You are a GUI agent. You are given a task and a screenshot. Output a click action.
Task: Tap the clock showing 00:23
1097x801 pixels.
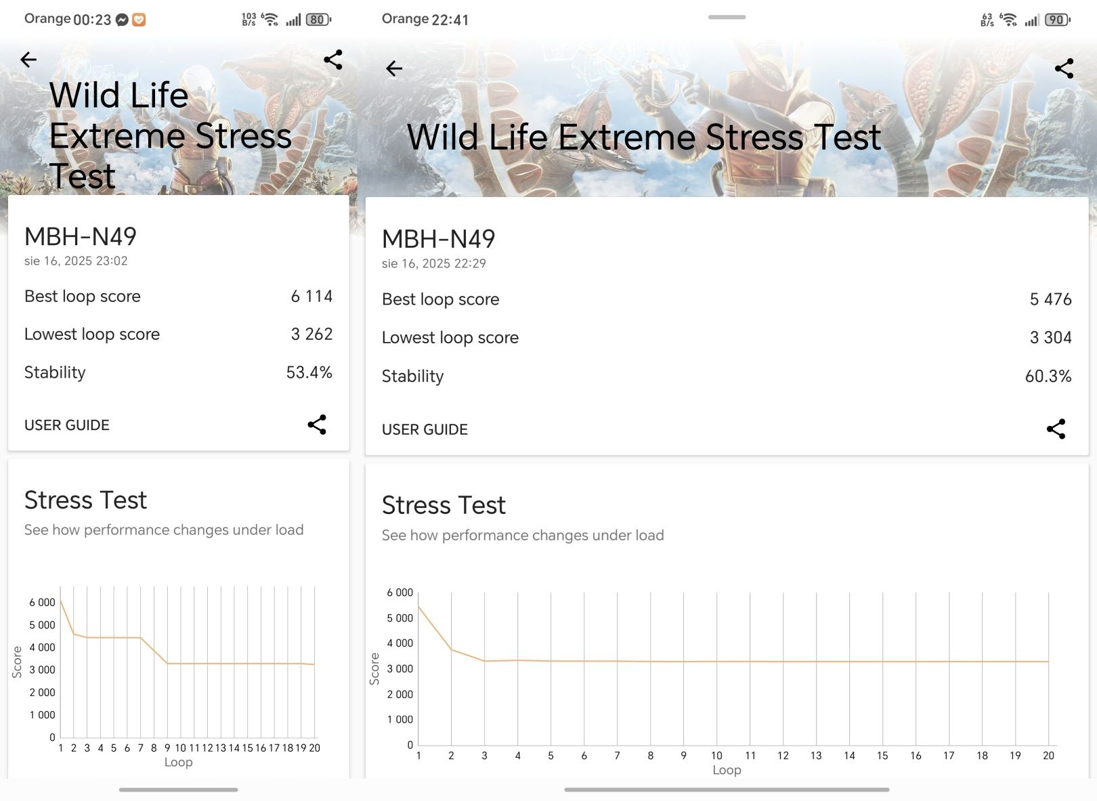92,20
